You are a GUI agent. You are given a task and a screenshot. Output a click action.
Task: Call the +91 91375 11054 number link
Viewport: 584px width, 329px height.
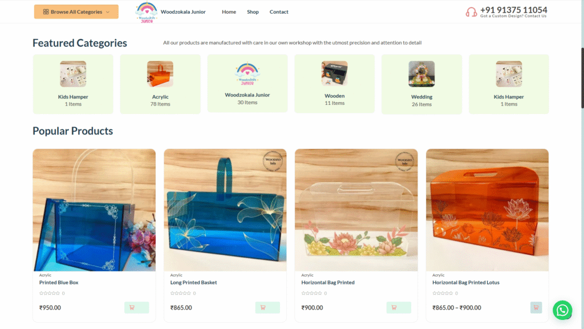pyautogui.click(x=514, y=10)
